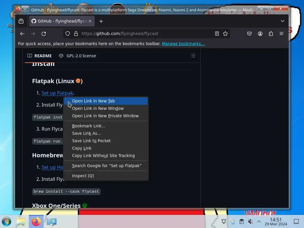Open the Firefox account icon
The width and height of the screenshot is (304, 228).
click(260, 34)
